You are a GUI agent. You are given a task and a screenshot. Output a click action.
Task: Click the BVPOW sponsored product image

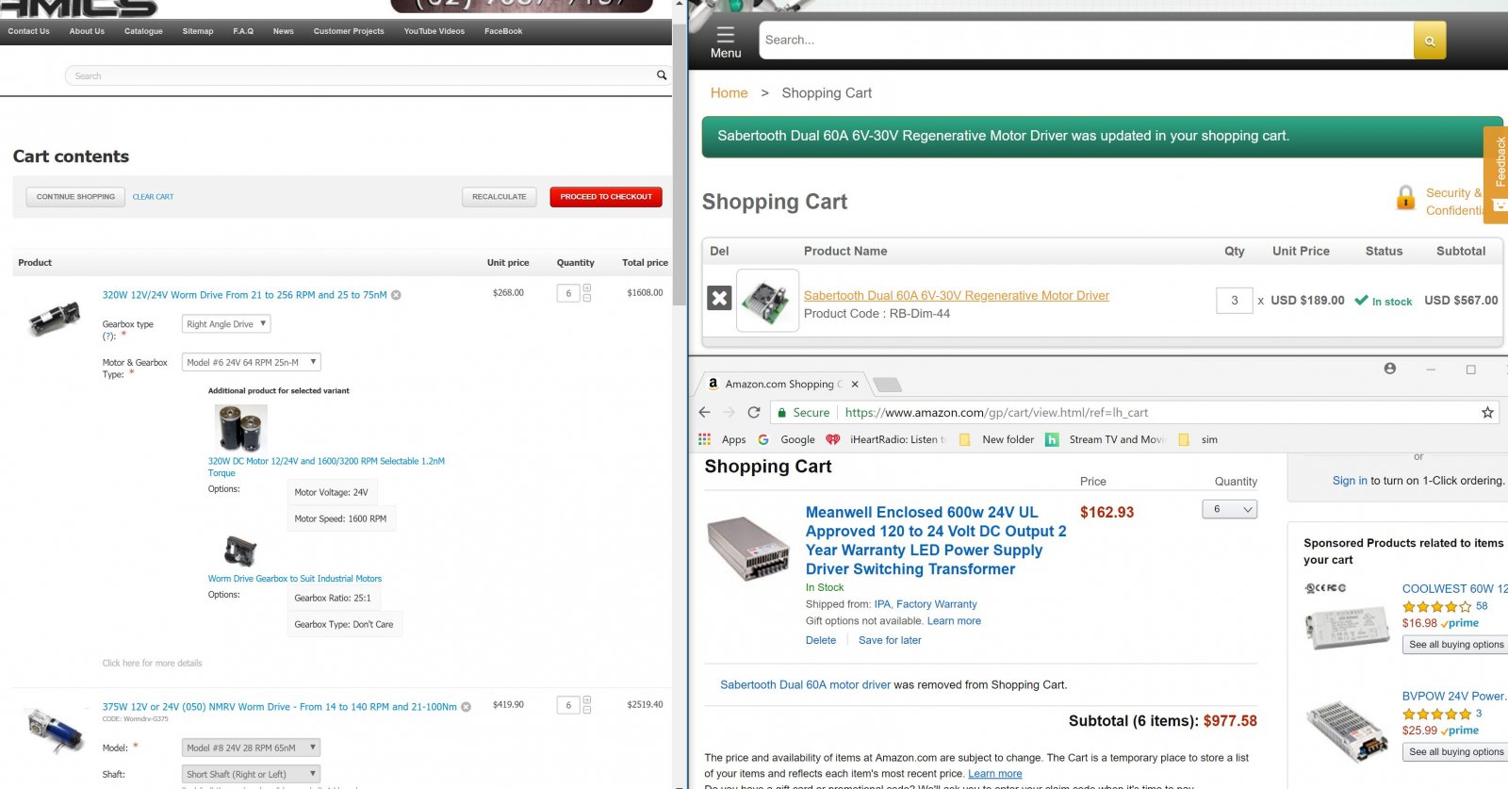(1349, 731)
